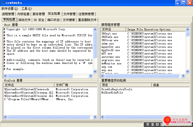The image size is (193, 127).
Task: Click left arrow of 重要键值变动检测 horizontal scrollbar
Action: [103, 117]
